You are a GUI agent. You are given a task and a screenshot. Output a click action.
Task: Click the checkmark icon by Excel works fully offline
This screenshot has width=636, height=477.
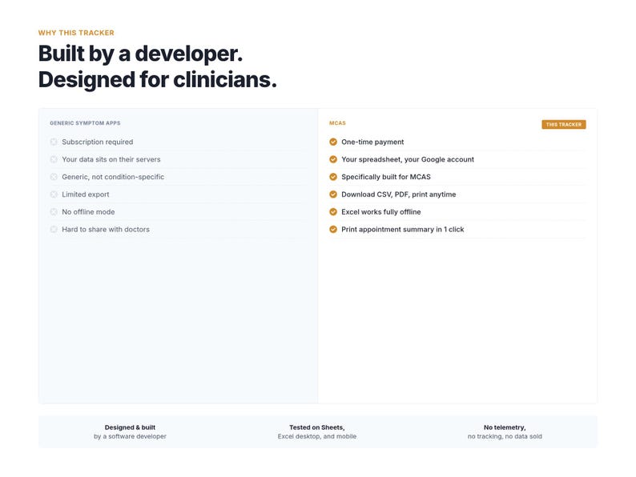click(333, 211)
